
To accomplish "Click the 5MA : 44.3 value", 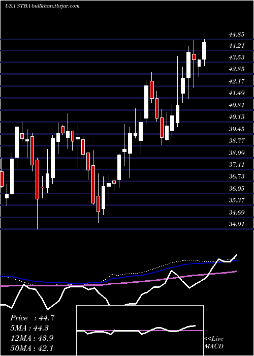I will pos(29,328).
